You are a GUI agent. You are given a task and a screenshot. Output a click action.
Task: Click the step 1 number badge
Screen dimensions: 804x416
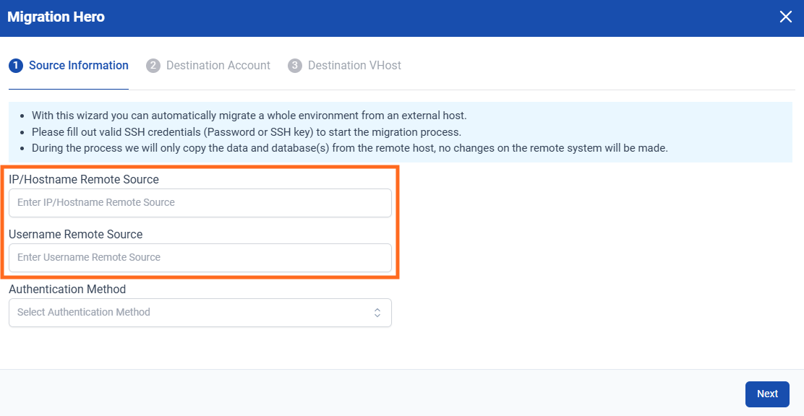[x=16, y=66]
